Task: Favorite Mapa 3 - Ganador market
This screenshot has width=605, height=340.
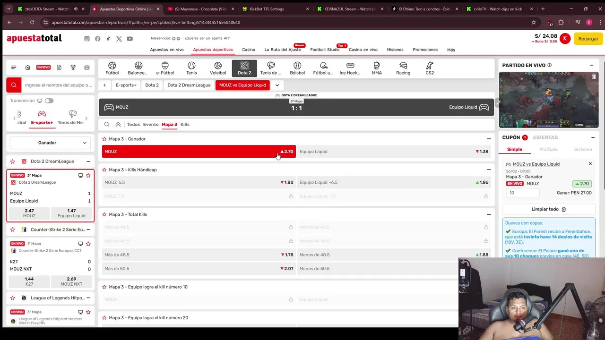Action: point(104,139)
